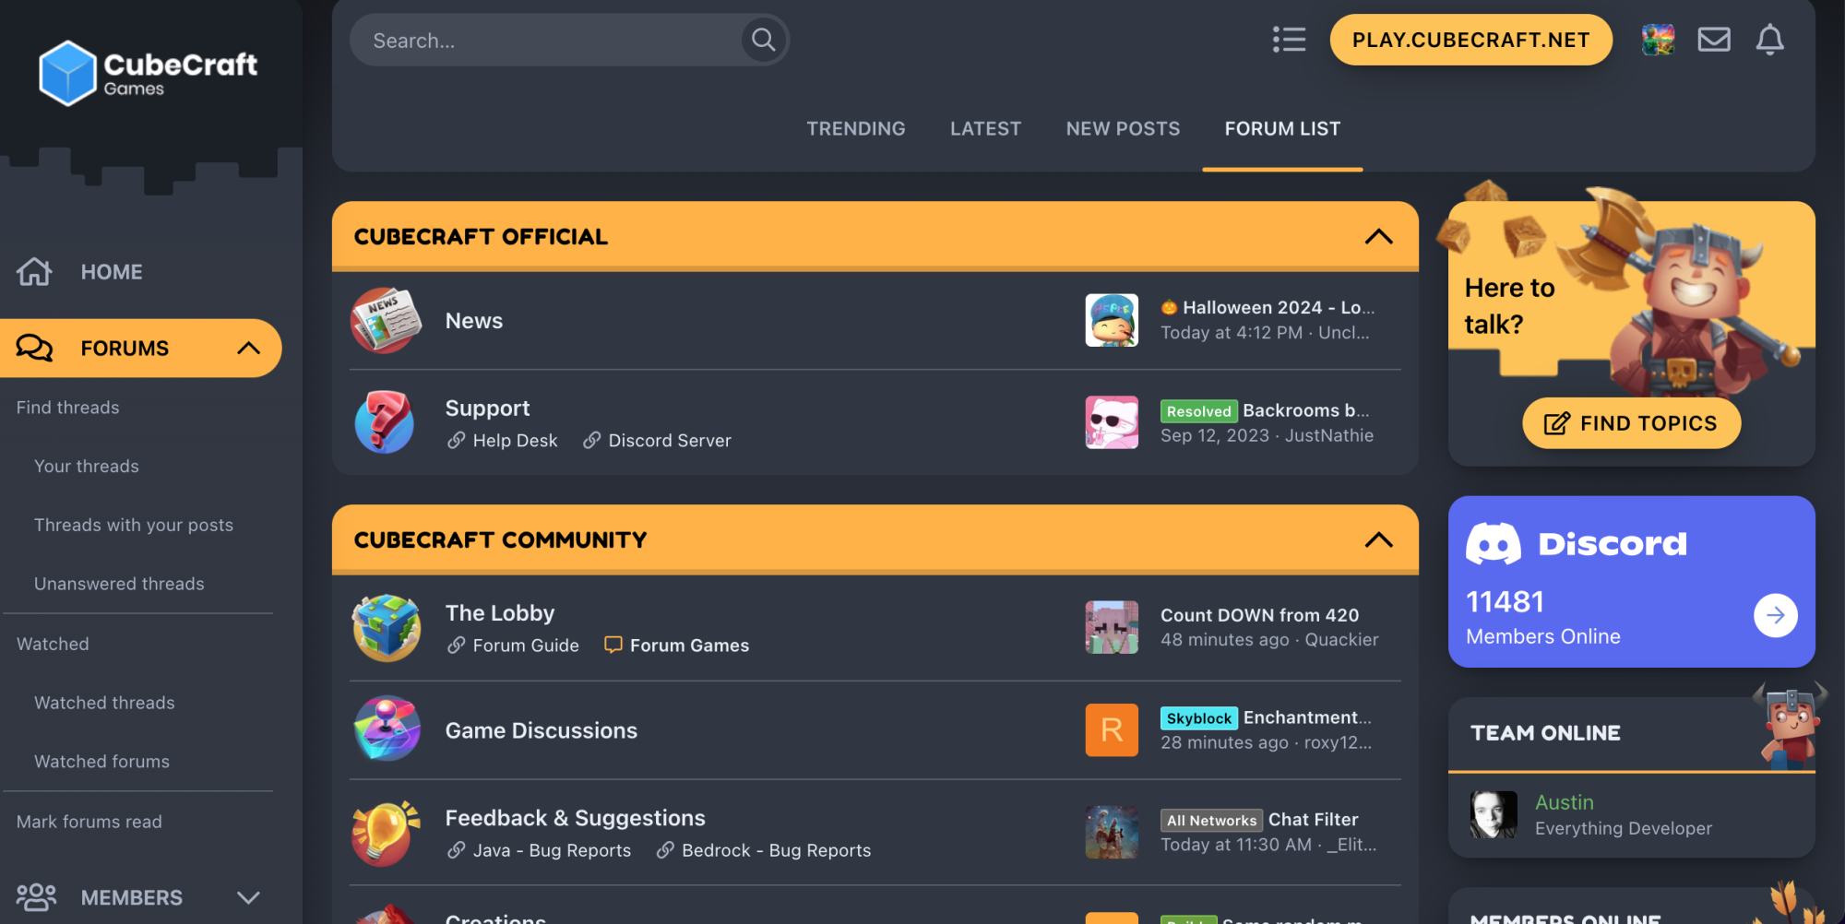This screenshot has height=924, width=1845.
Task: Open Game Discussions forum title
Action: tap(542, 730)
